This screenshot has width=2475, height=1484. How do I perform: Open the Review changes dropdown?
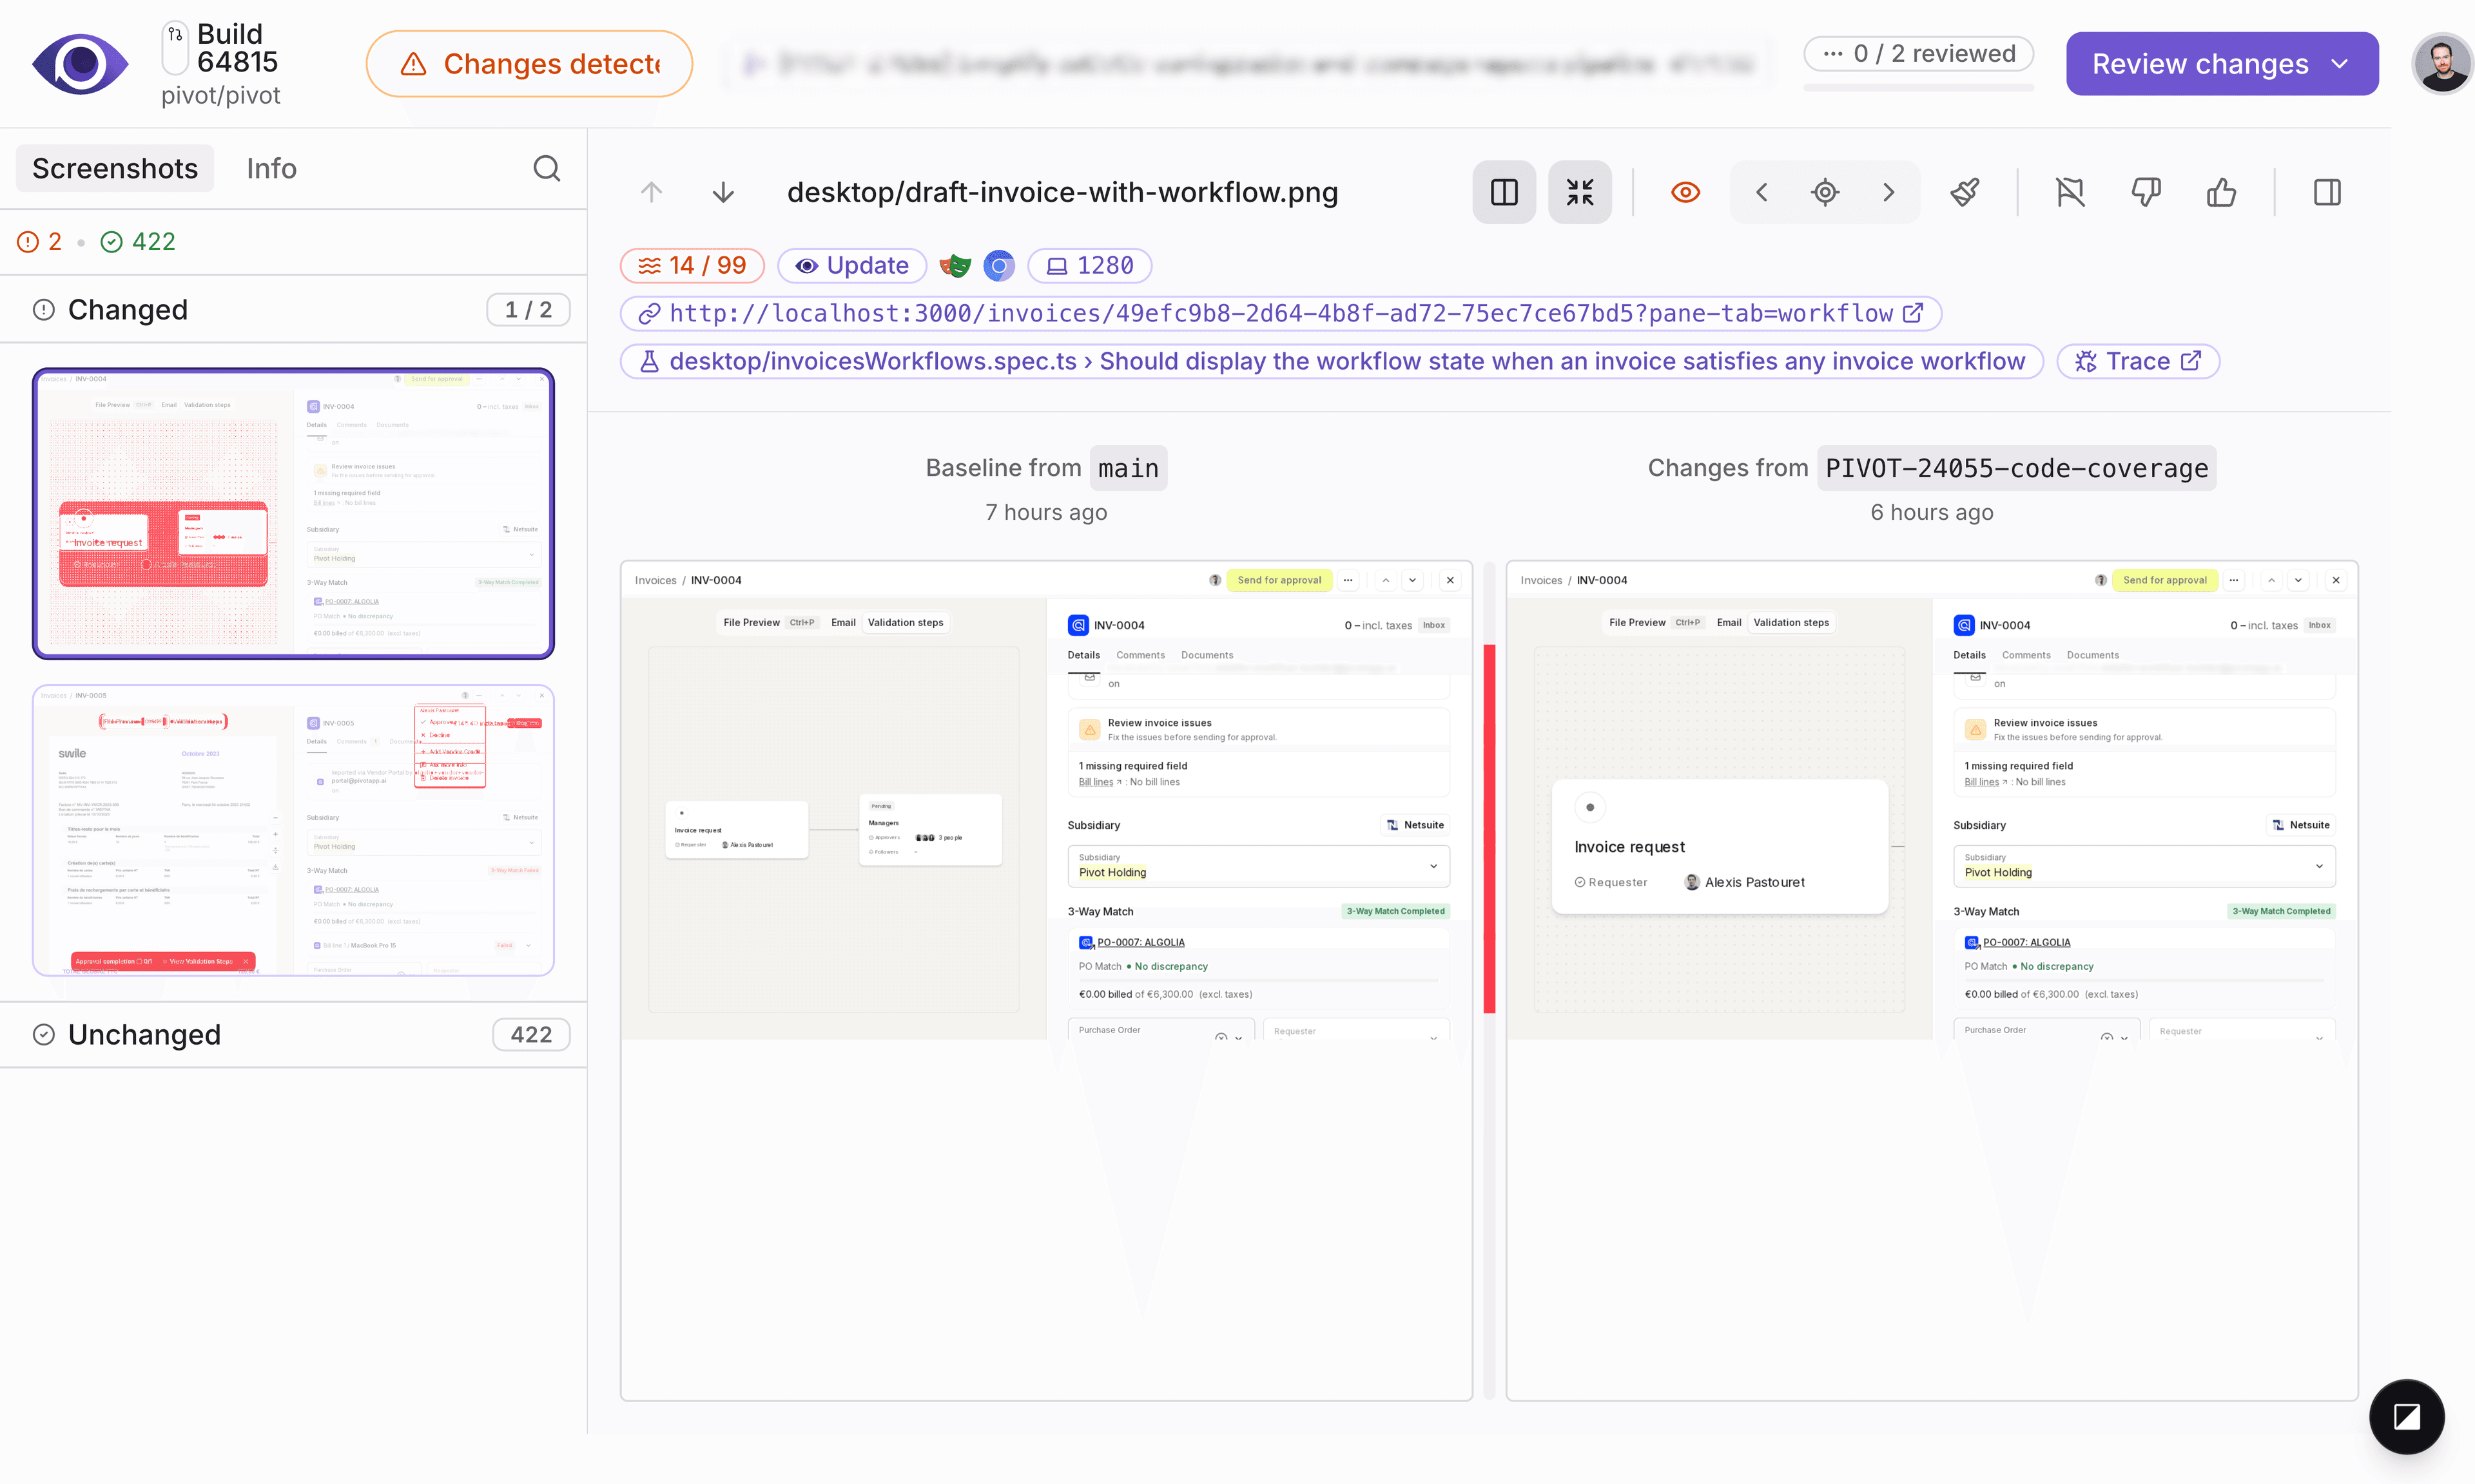[x=2340, y=63]
